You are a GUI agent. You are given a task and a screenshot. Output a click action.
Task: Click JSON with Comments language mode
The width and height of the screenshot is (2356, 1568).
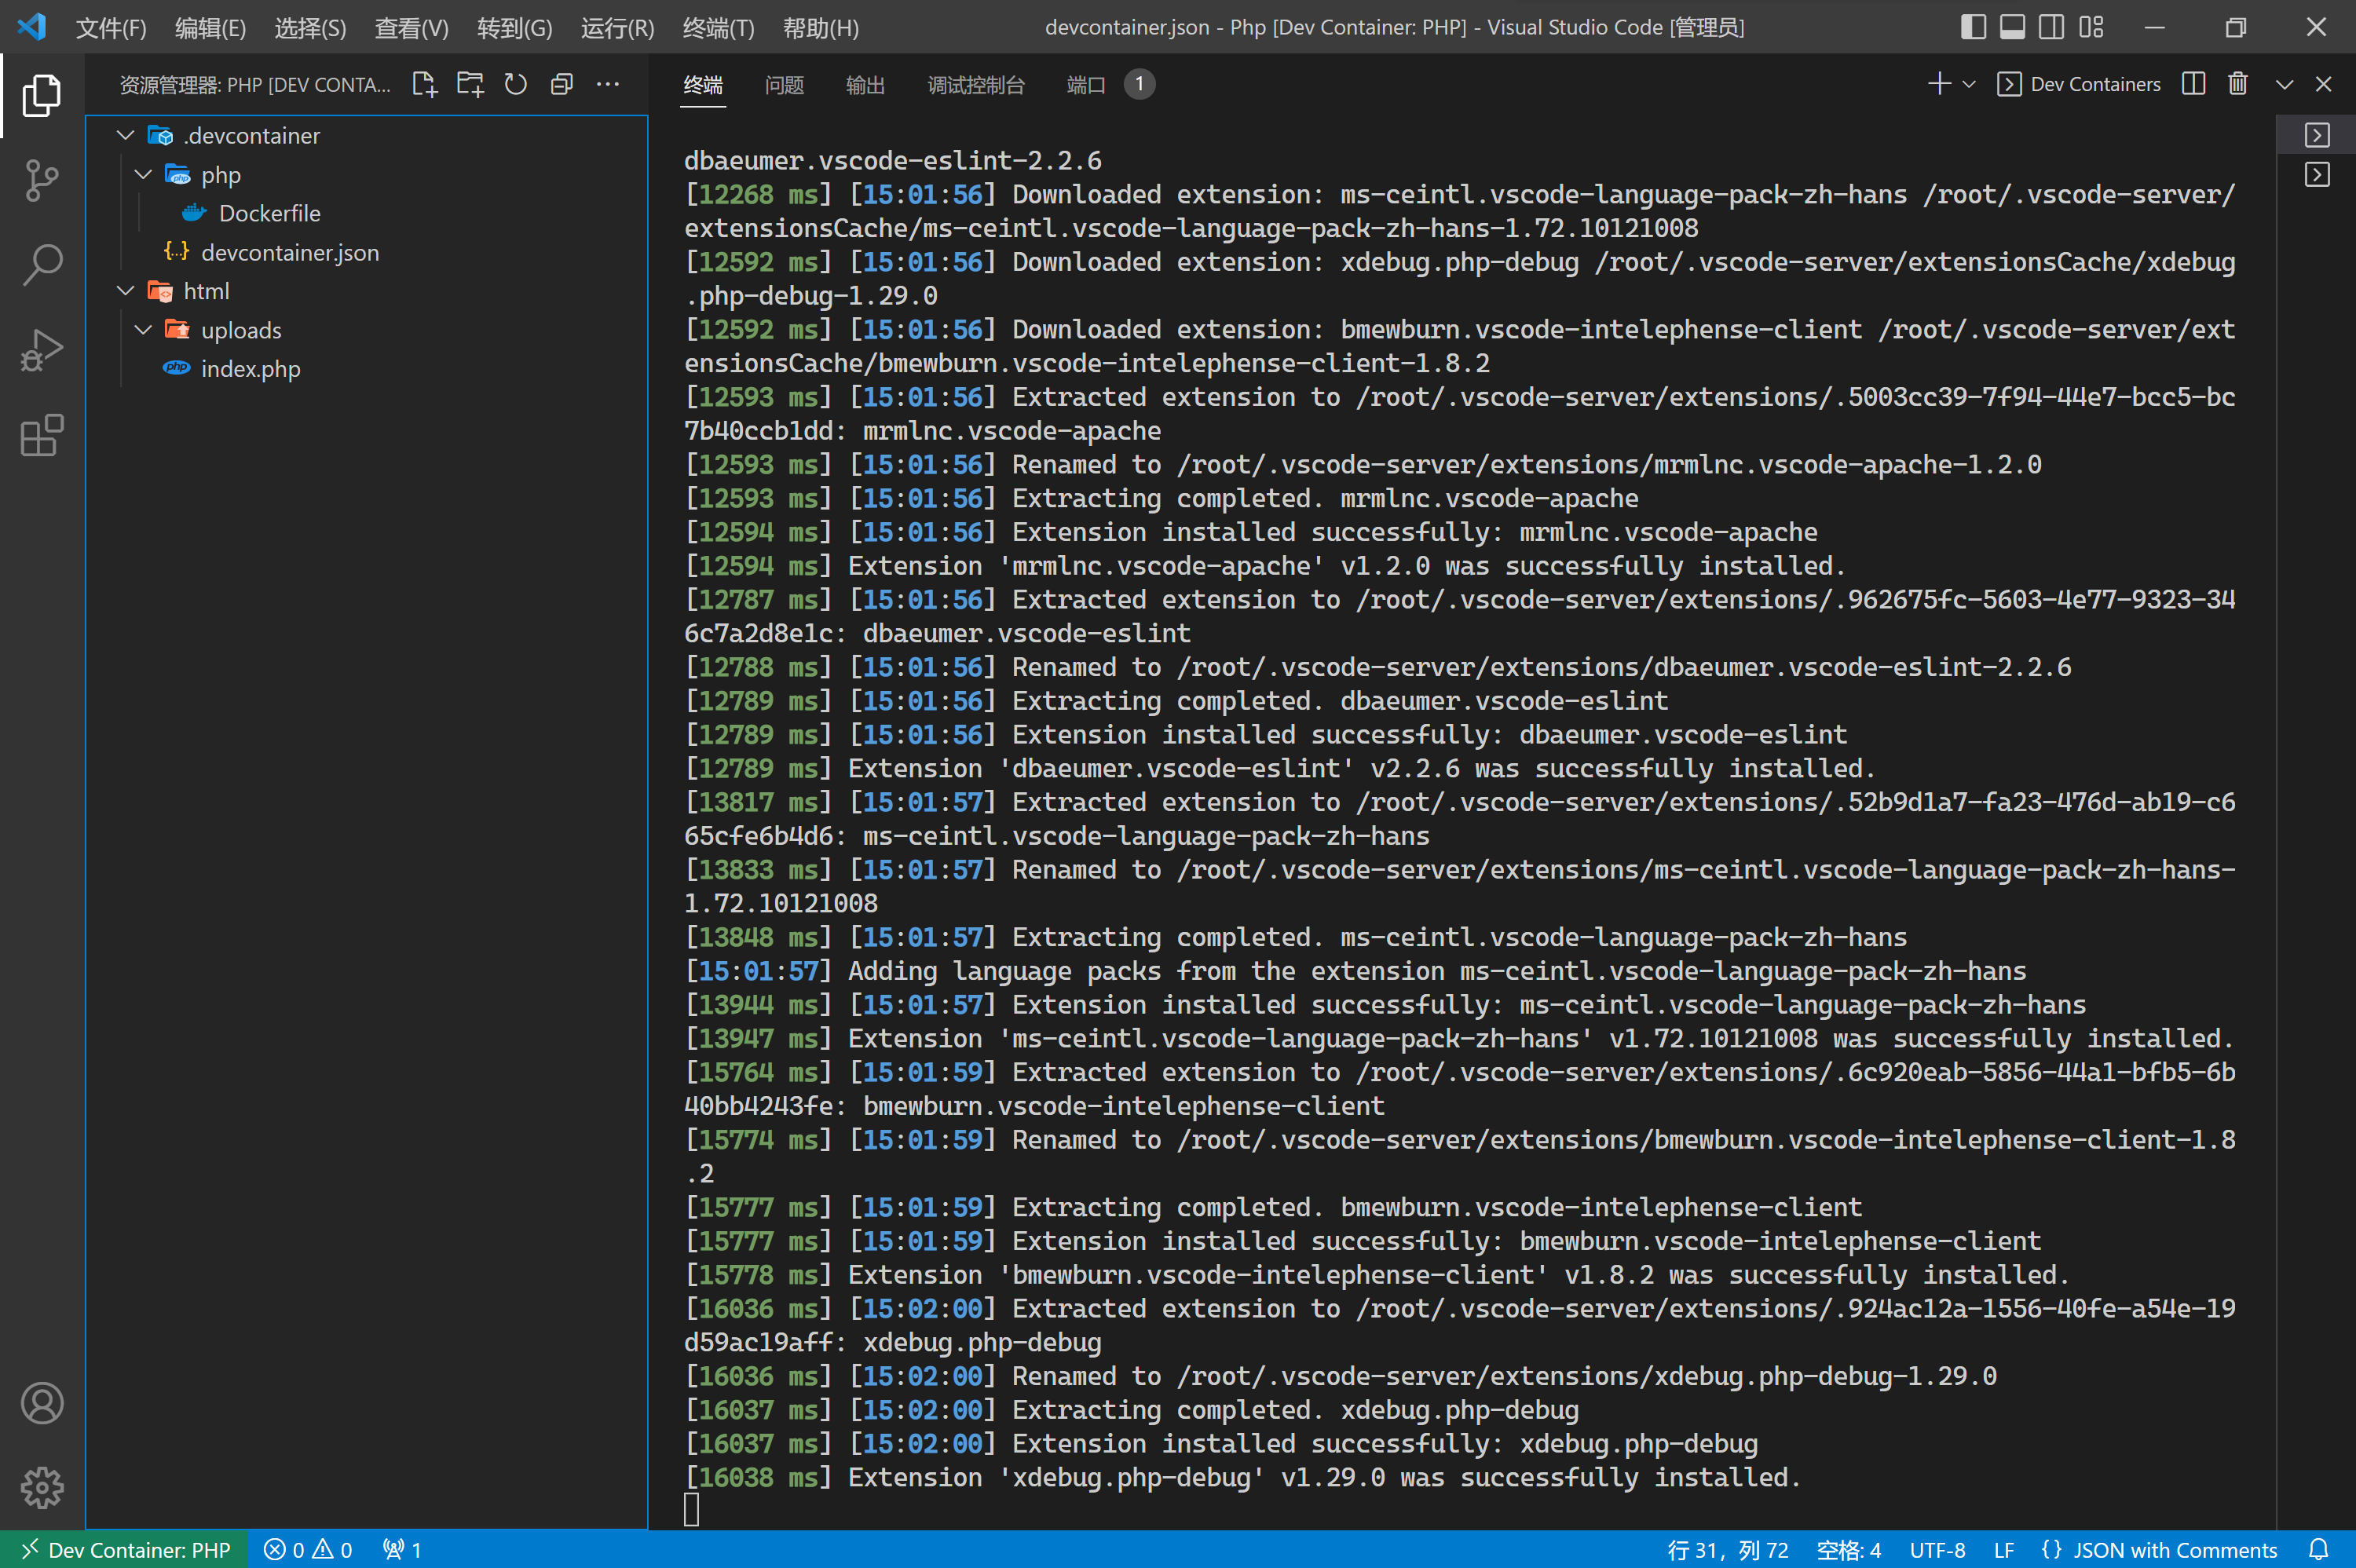[2174, 1549]
